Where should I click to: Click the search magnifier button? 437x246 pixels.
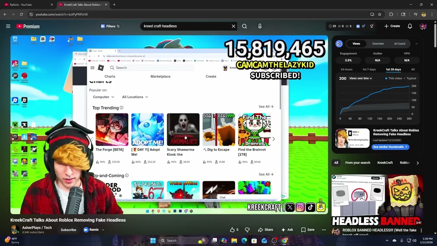coord(244,26)
